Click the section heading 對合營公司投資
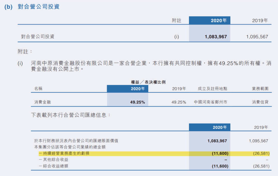 [x=38, y=7]
